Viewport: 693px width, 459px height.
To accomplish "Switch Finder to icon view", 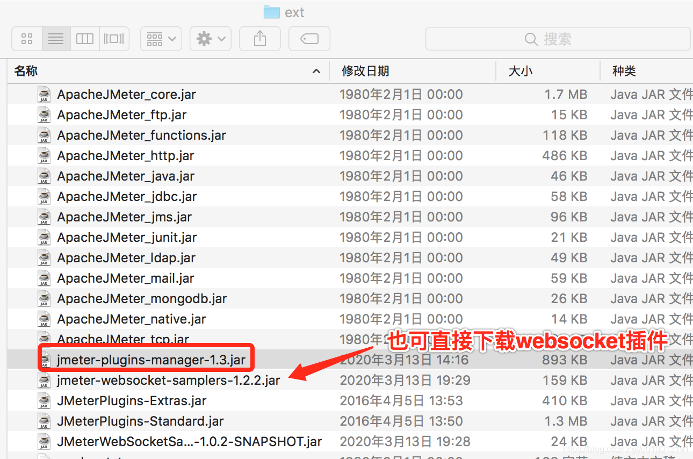I will coord(27,39).
